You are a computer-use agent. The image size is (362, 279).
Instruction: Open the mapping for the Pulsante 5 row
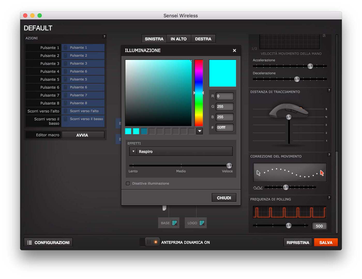pos(83,79)
